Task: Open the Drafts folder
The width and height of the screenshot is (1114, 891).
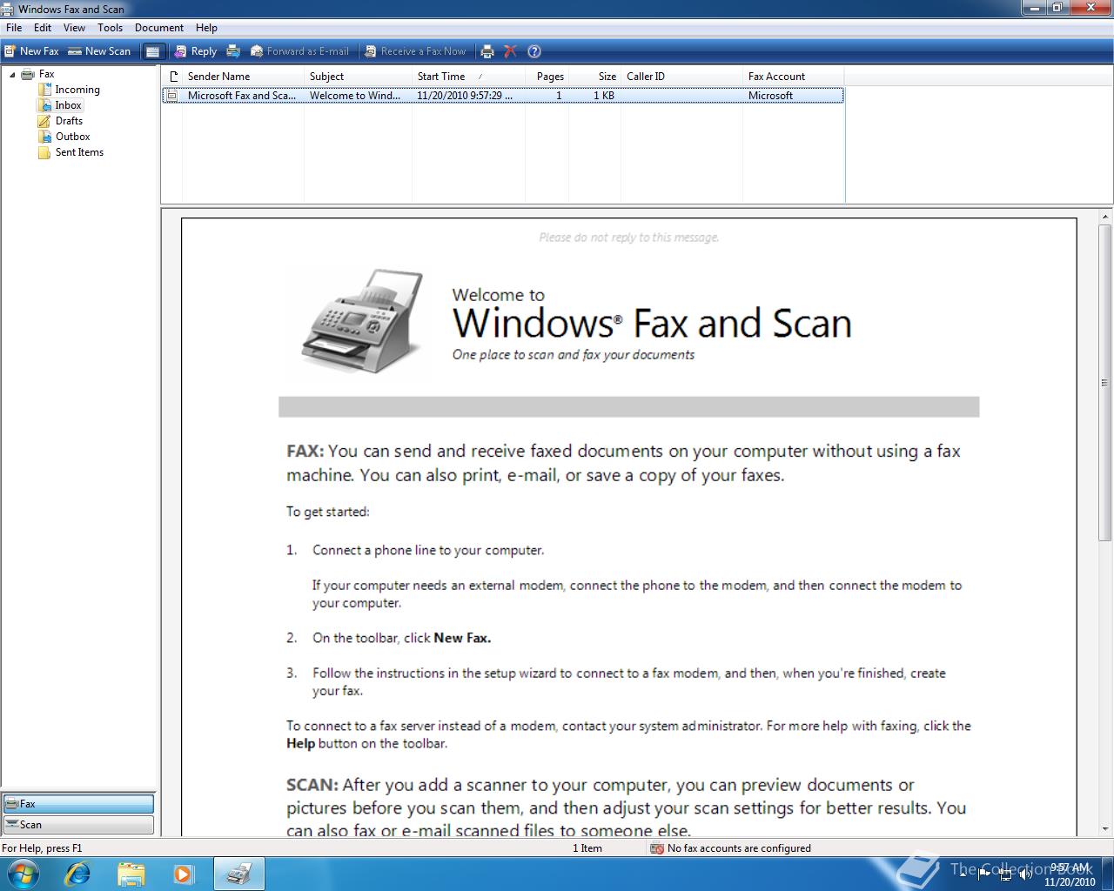Action: 69,121
